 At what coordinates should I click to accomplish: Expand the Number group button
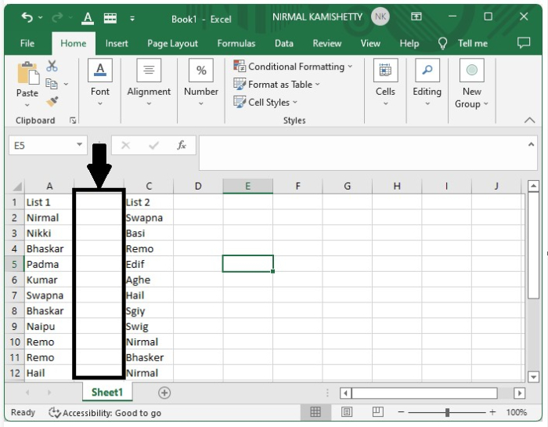coord(201,82)
